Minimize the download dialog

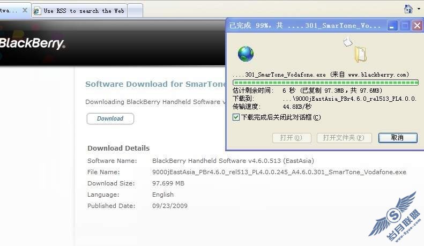[x=392, y=26]
